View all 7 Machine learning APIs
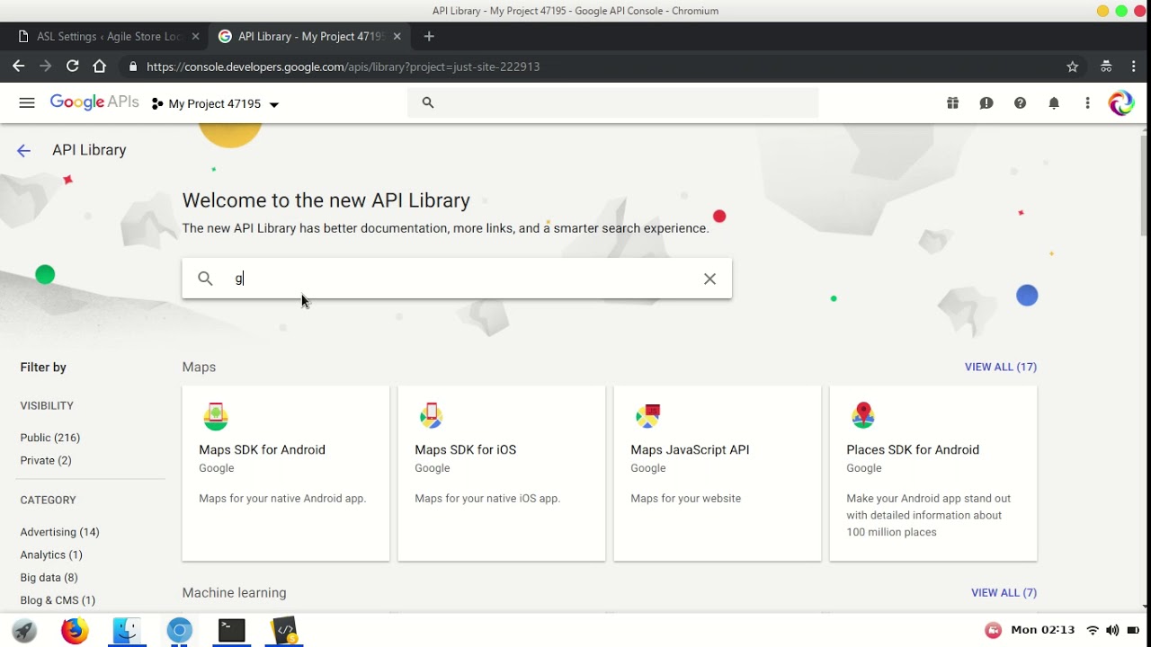 point(1004,592)
